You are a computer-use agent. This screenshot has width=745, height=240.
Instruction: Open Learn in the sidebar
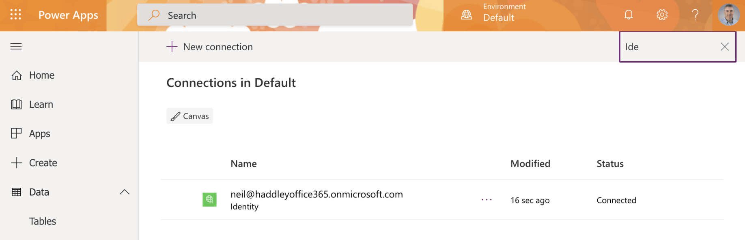41,105
